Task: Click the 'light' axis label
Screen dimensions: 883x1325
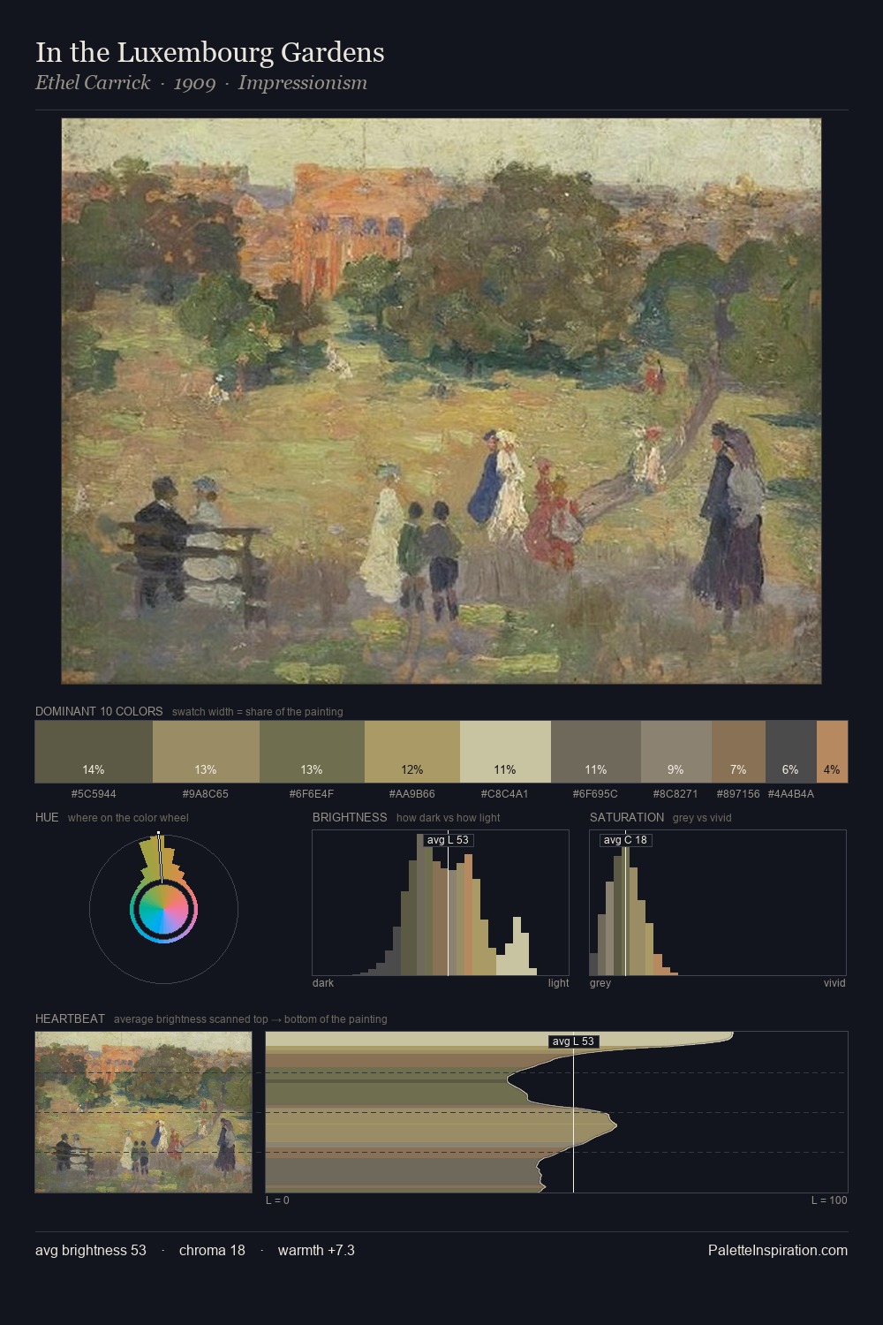Action: pyautogui.click(x=558, y=983)
